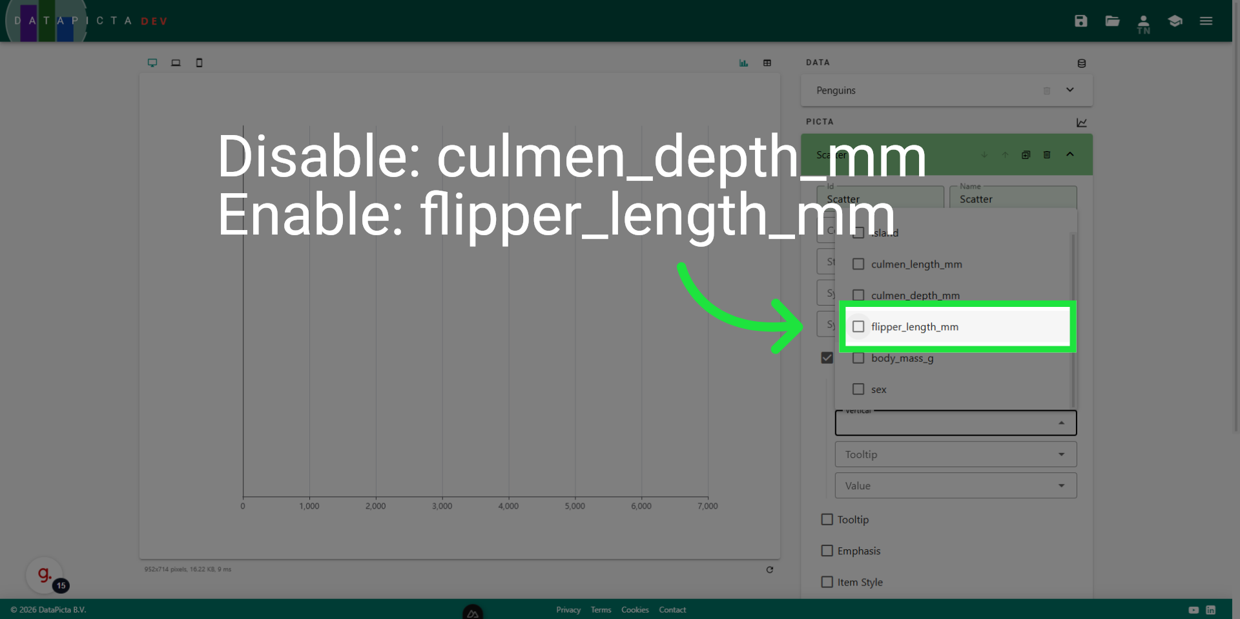Open the hamburger menu in header
Viewport: 1240px width, 619px height.
[x=1206, y=21]
